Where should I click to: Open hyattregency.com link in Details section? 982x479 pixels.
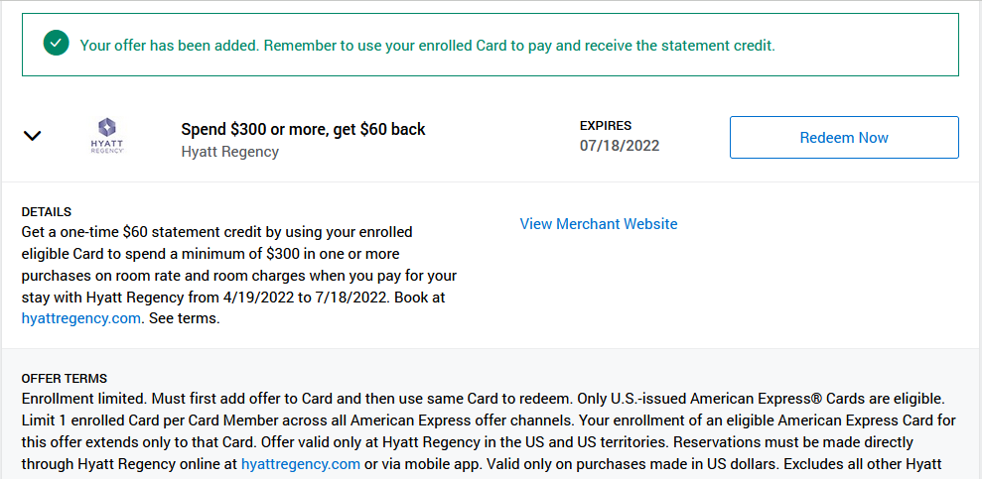tap(80, 318)
